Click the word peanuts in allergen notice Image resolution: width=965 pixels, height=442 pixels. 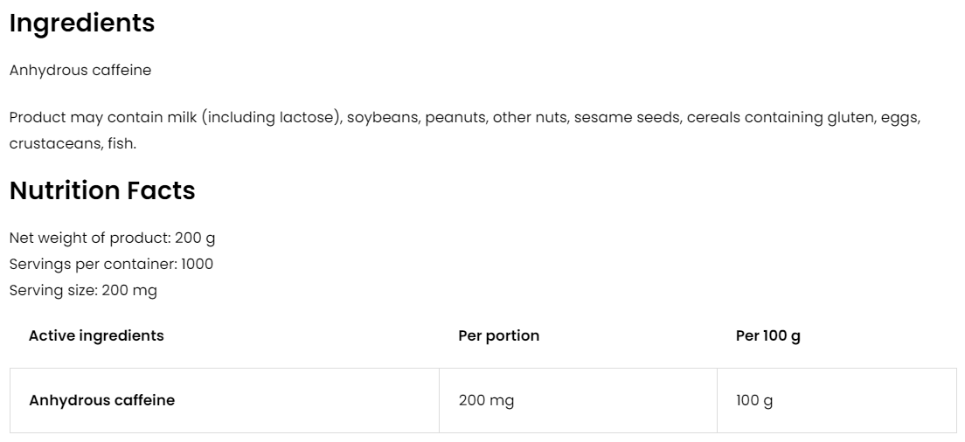coord(455,117)
